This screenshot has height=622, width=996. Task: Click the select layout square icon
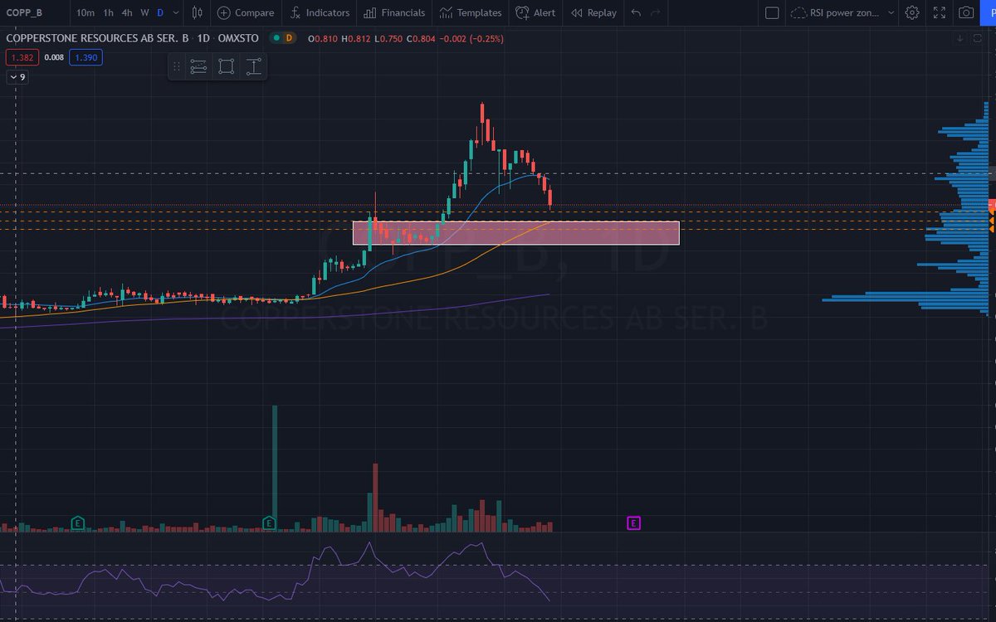tap(772, 12)
